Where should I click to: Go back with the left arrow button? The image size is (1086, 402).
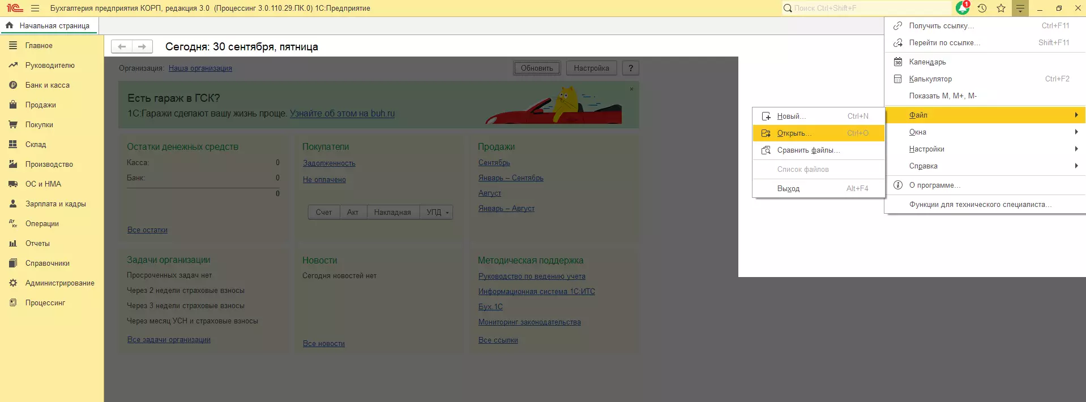point(122,47)
